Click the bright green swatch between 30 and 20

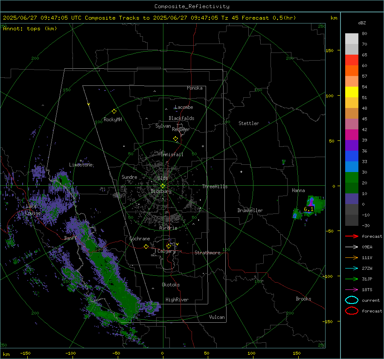pyautogui.click(x=352, y=178)
